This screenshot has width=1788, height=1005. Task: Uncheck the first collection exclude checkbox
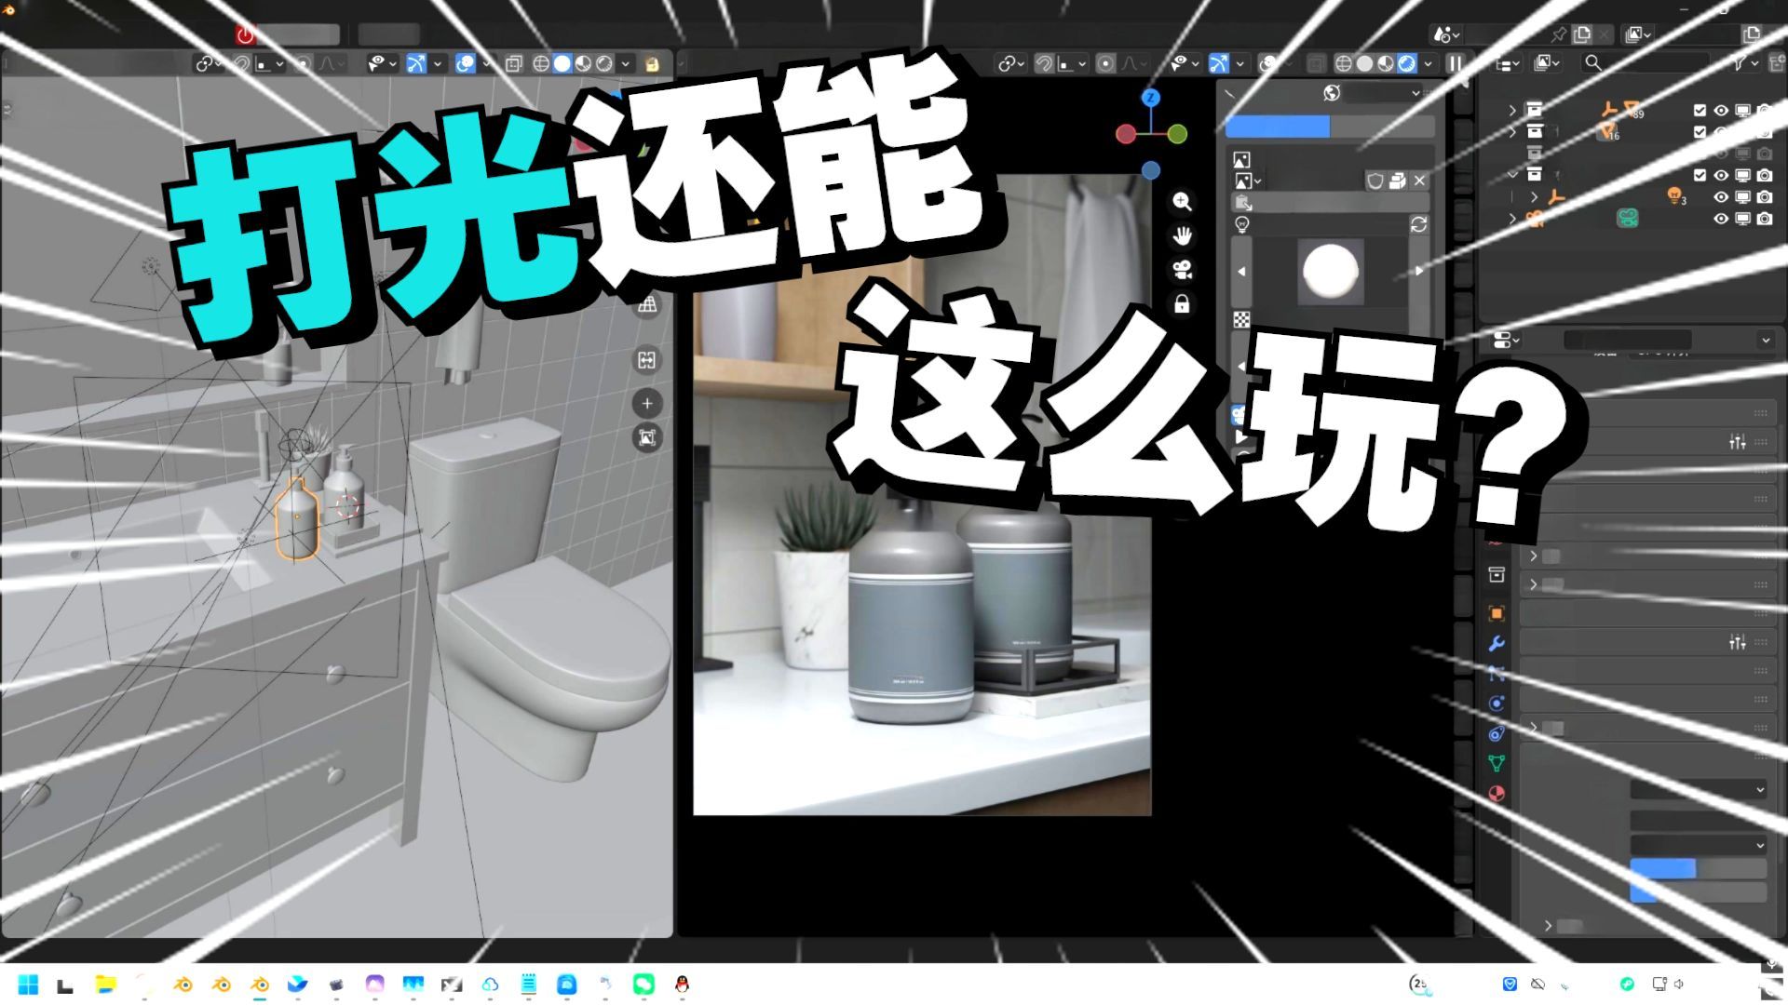coord(1700,110)
